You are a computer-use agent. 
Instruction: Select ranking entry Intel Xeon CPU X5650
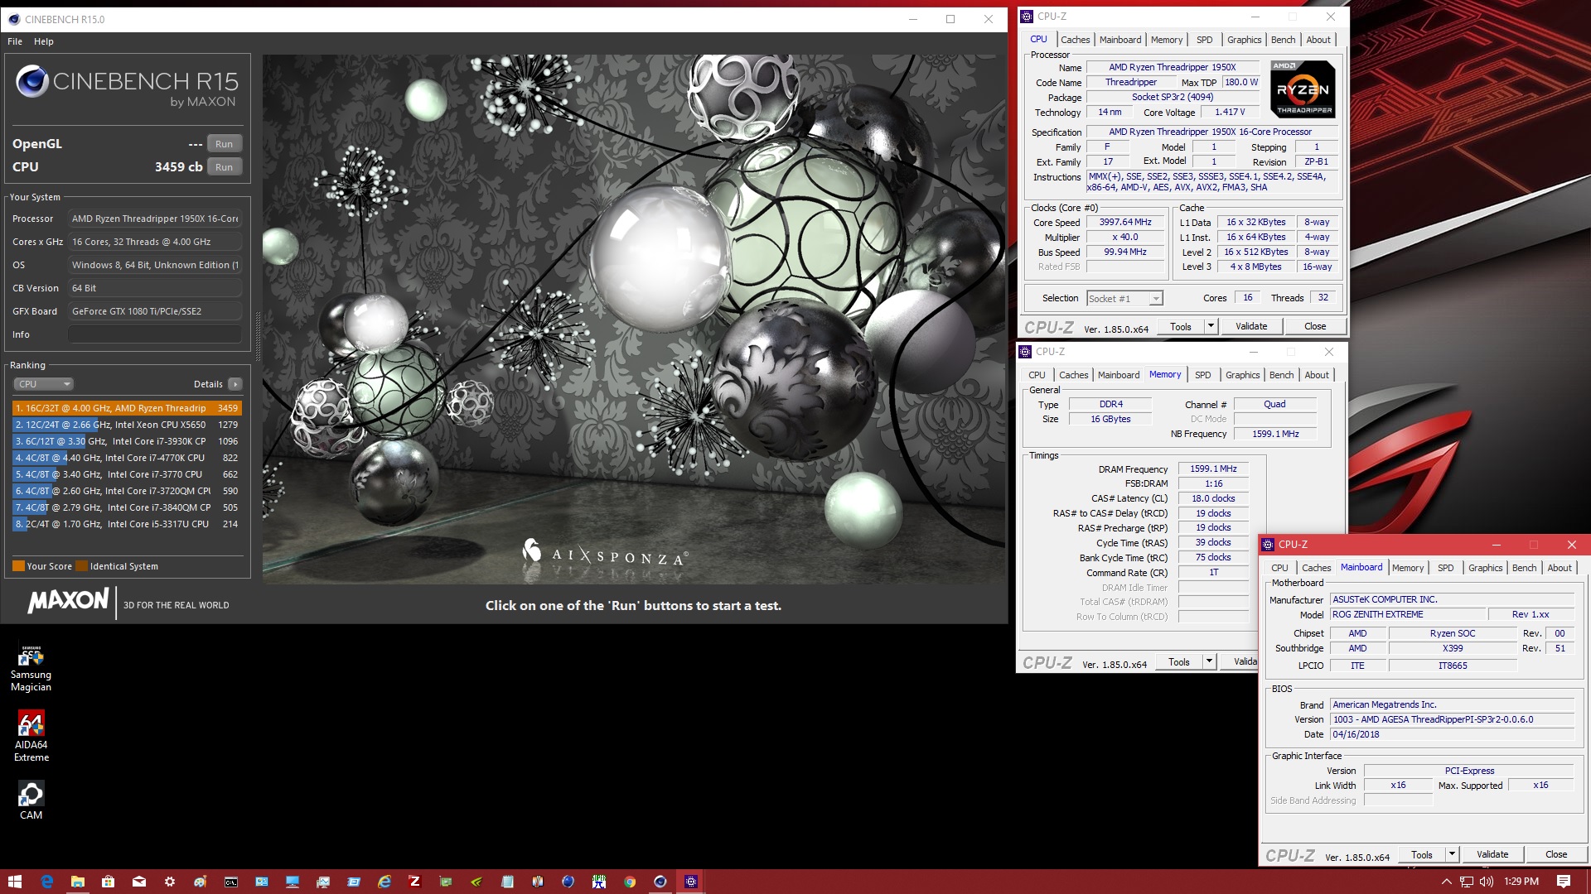tap(127, 425)
